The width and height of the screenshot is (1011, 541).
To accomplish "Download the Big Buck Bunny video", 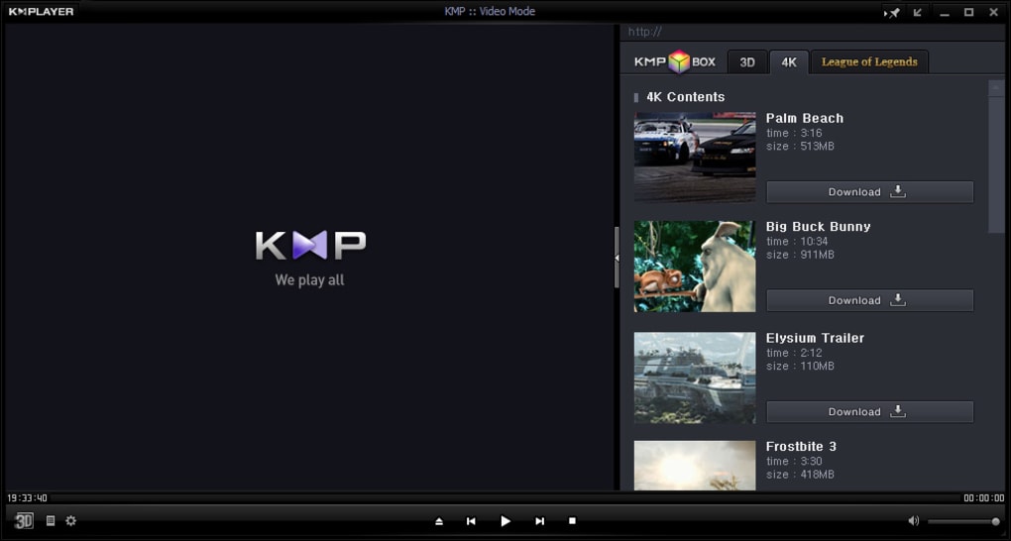I will click(869, 300).
